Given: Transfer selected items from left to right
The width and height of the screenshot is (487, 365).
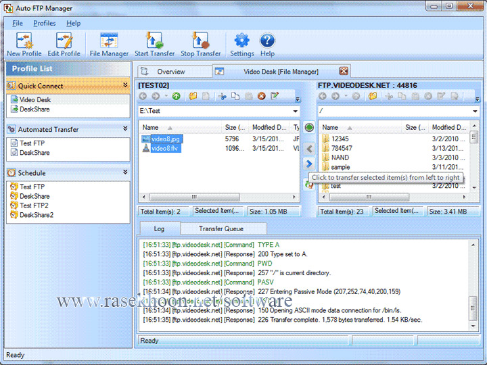Looking at the screenshot, I should [x=309, y=164].
